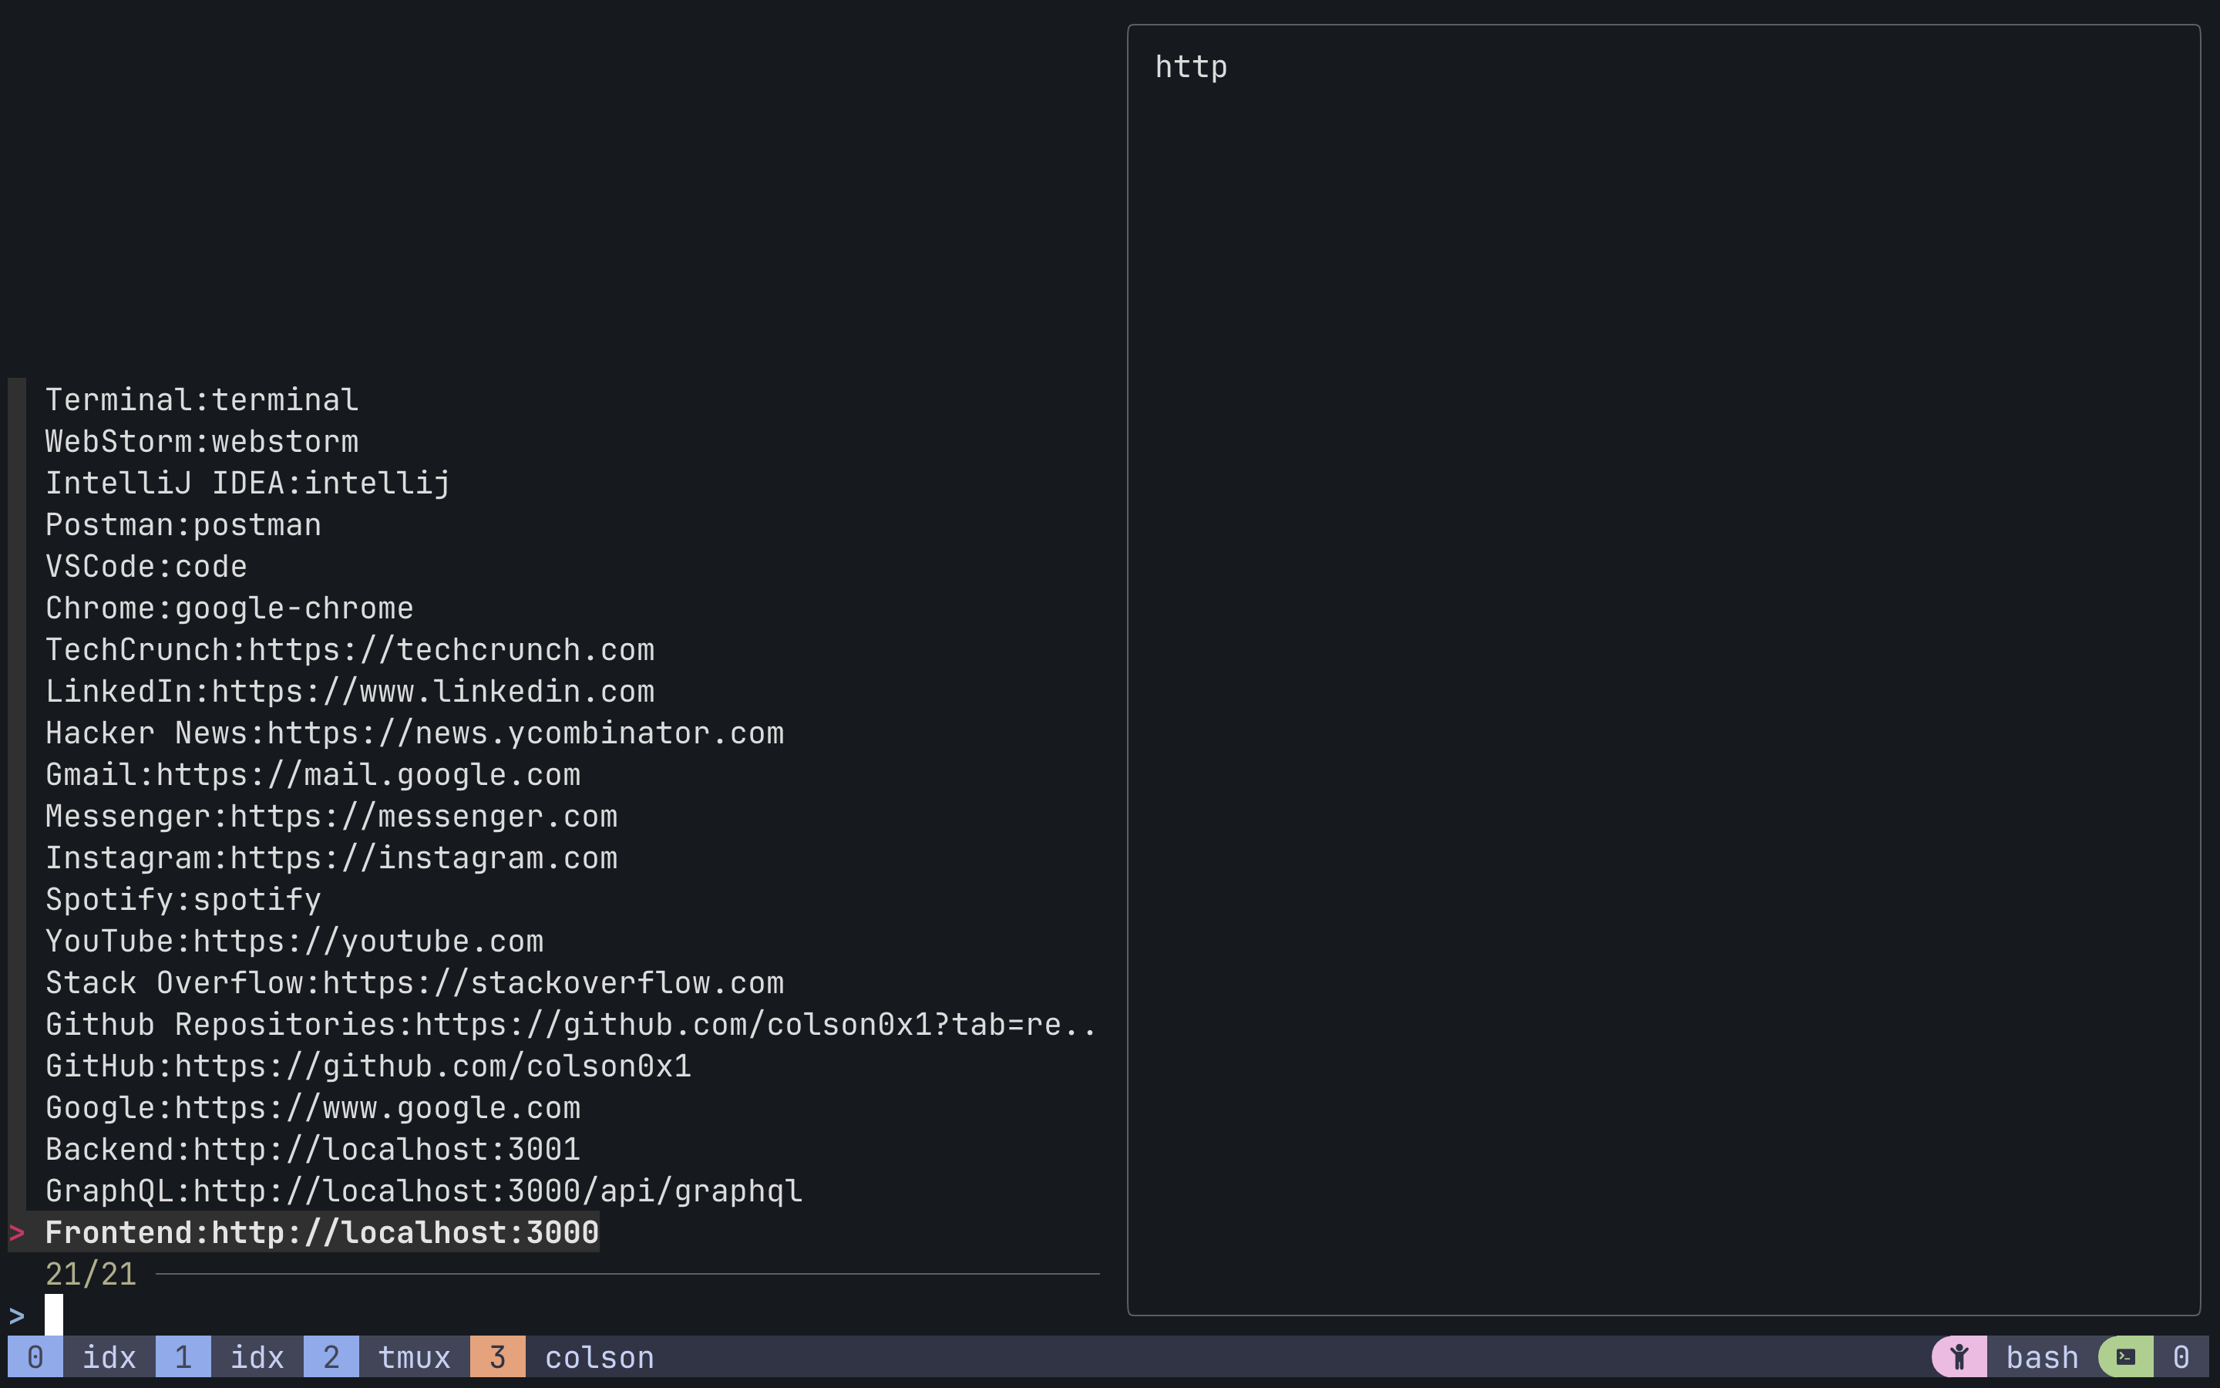Viewport: 2220px width, 1388px height.
Task: Click the pink person icon in status bar
Action: click(x=1959, y=1357)
